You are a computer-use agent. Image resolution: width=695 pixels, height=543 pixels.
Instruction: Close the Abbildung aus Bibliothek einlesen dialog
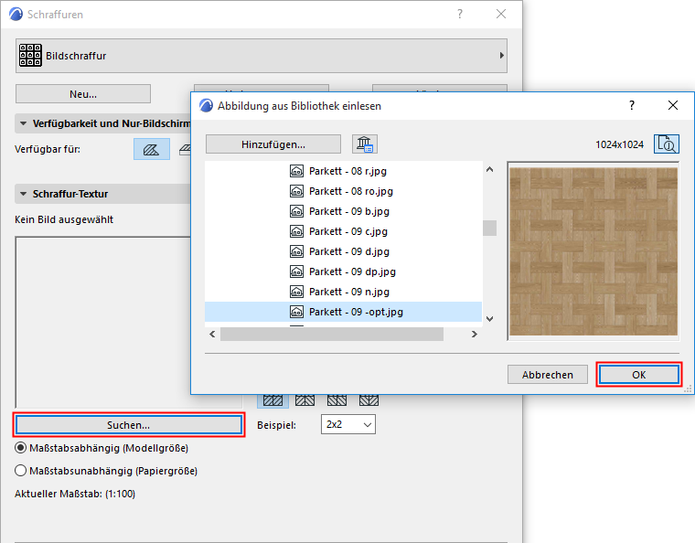coord(673,105)
